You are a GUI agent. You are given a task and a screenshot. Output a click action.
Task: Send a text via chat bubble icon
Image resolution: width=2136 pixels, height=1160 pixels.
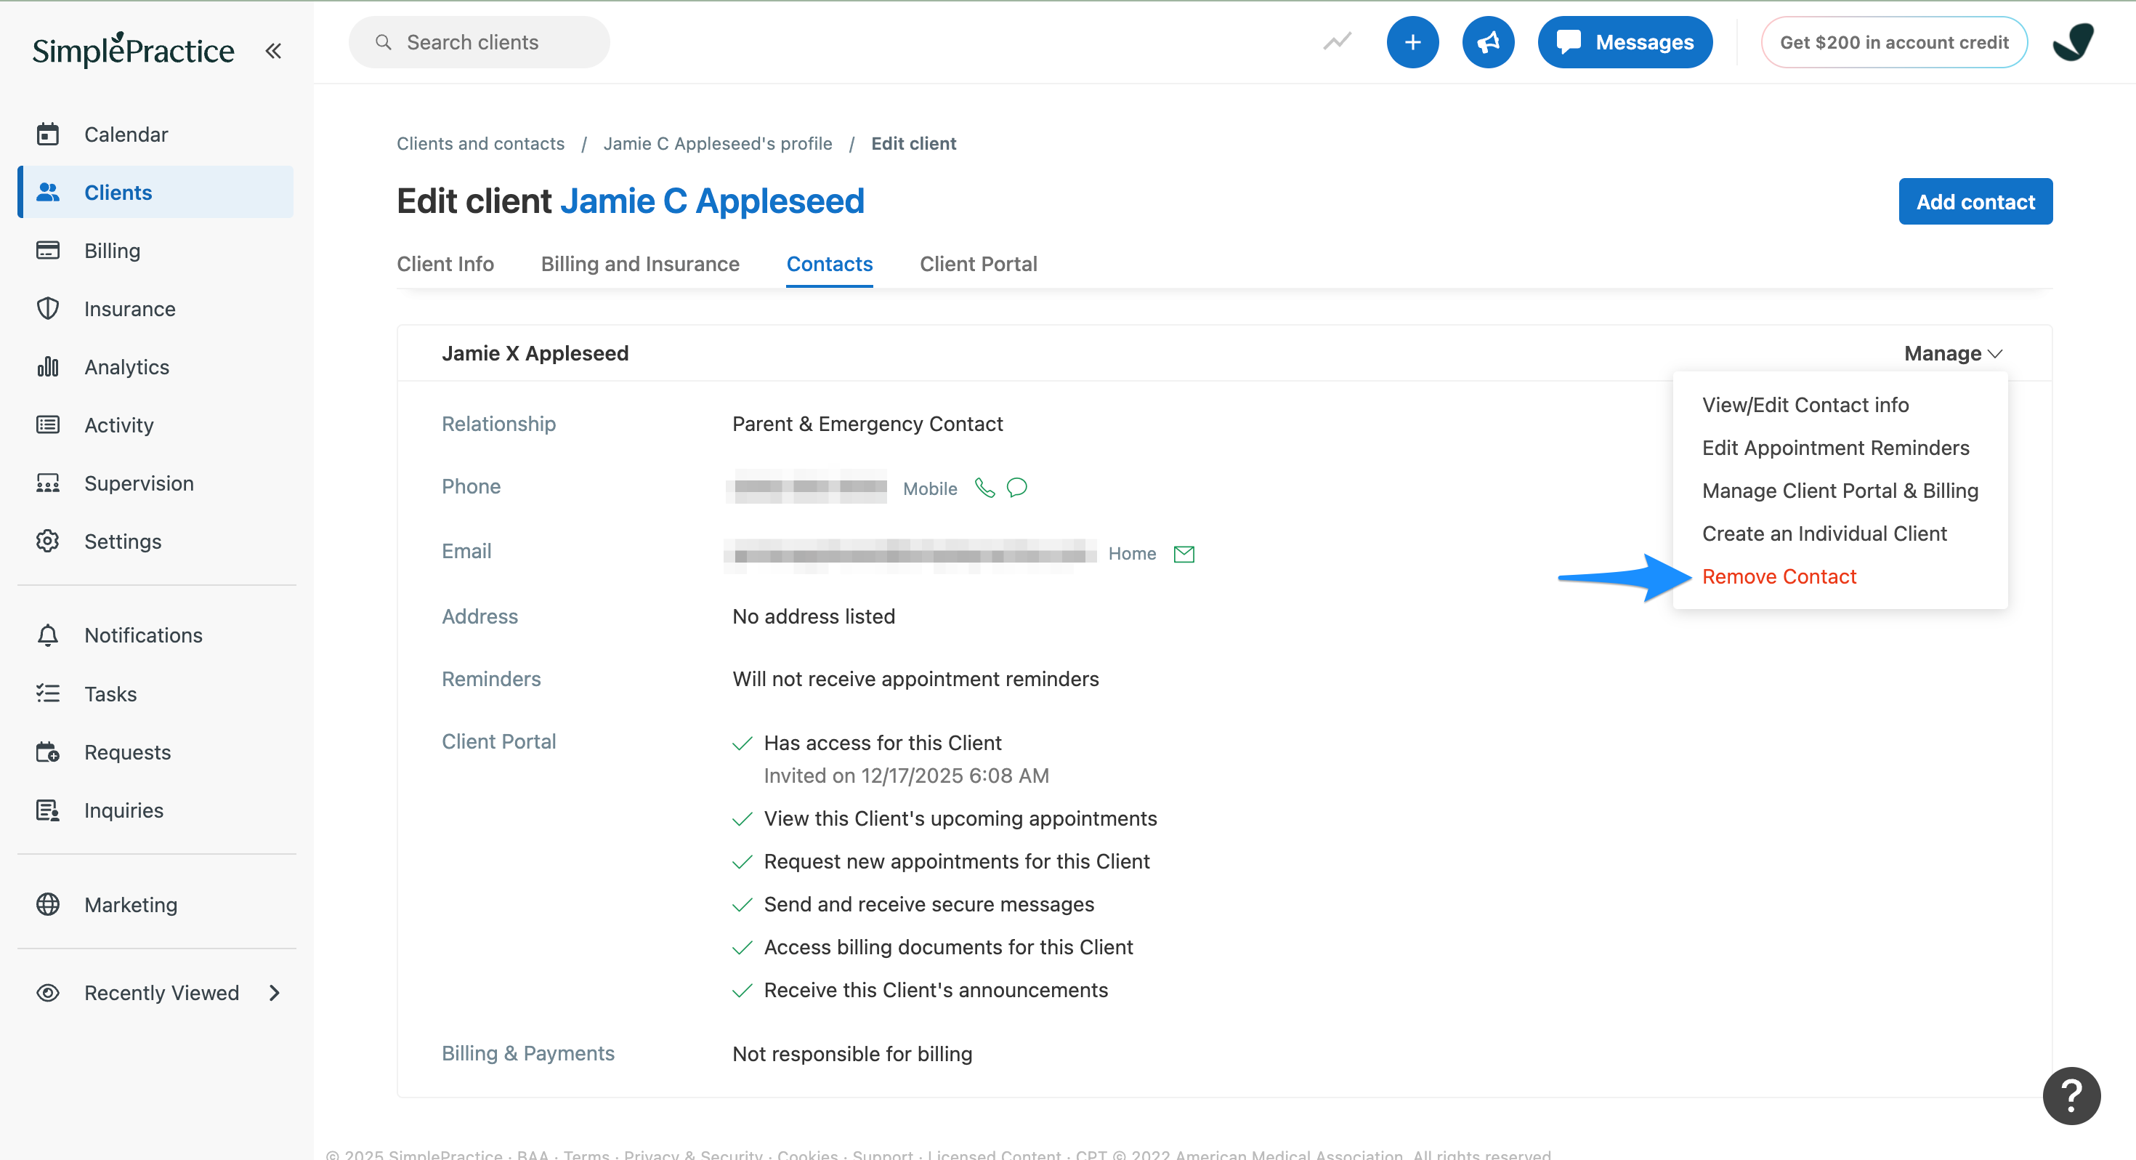pos(1016,488)
